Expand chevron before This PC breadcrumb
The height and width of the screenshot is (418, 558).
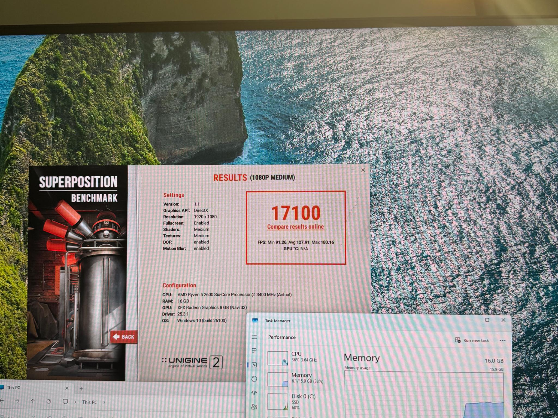[75, 402]
